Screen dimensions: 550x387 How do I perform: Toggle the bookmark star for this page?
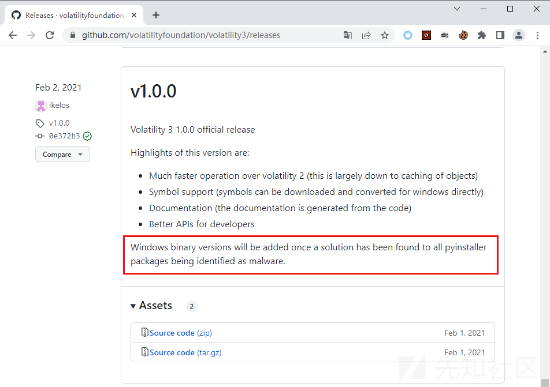click(385, 35)
